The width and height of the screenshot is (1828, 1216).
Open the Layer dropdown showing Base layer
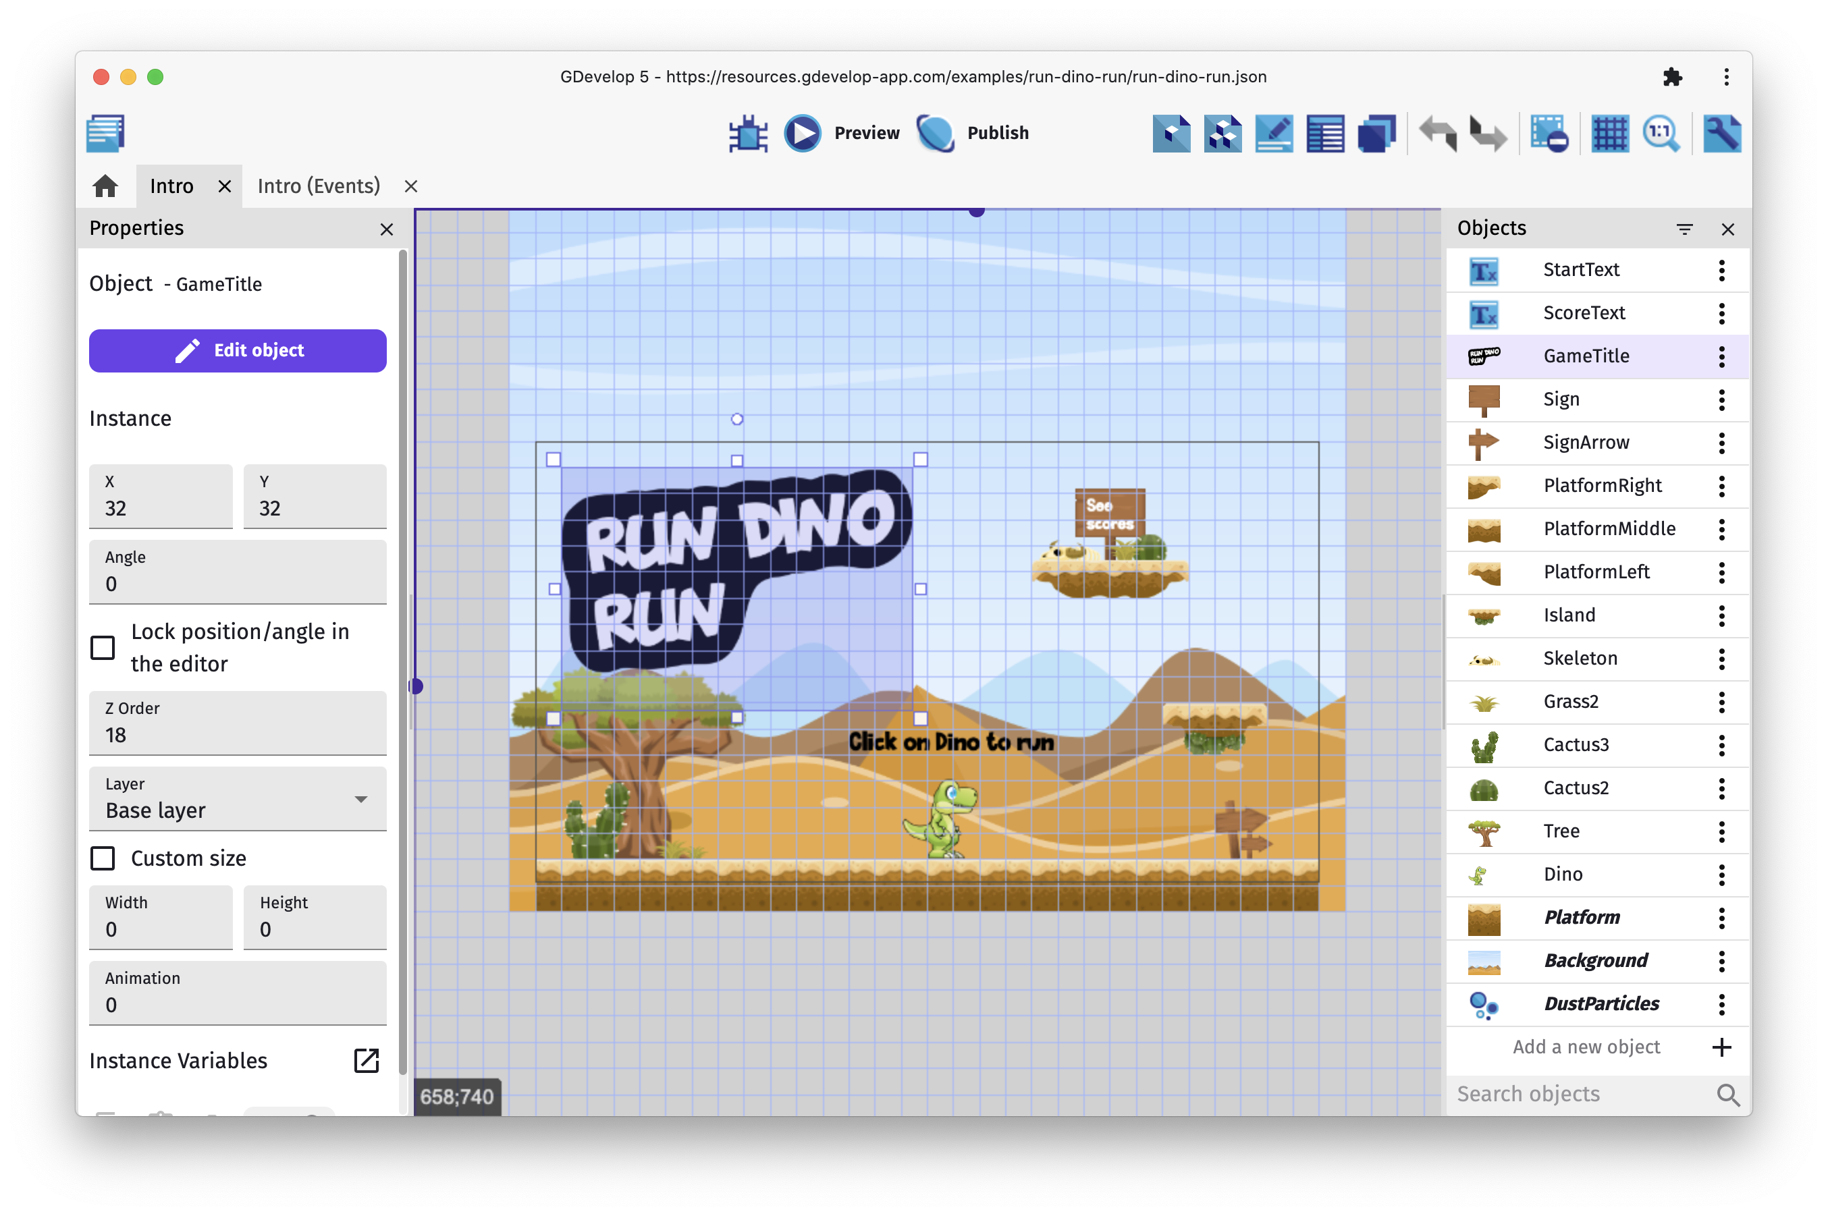coord(236,804)
